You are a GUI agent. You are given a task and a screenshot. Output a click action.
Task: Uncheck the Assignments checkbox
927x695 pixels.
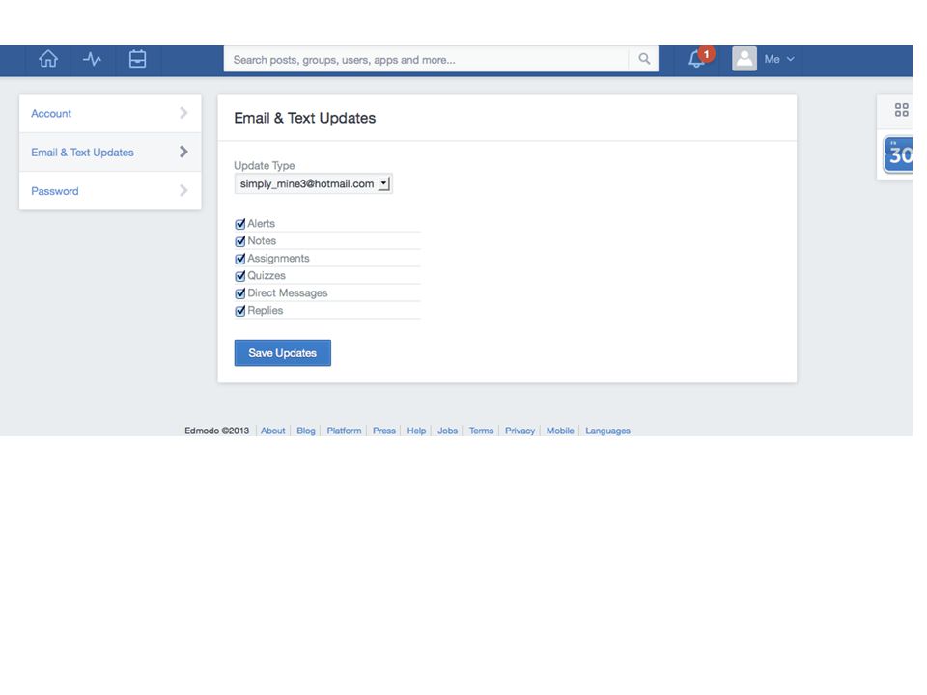tap(240, 259)
